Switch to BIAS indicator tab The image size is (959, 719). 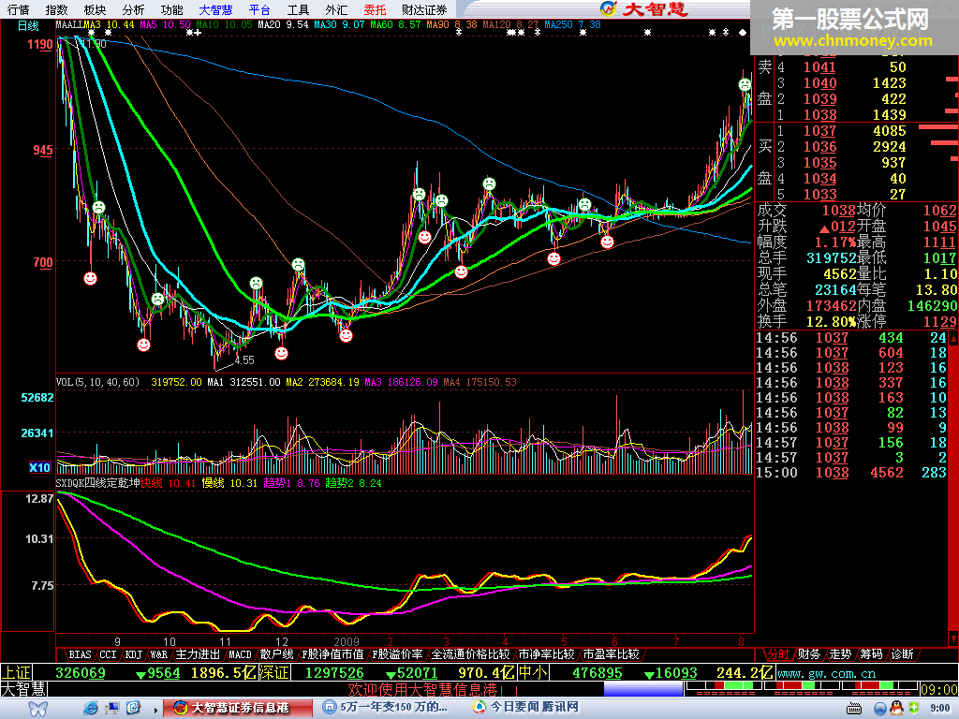[80, 654]
